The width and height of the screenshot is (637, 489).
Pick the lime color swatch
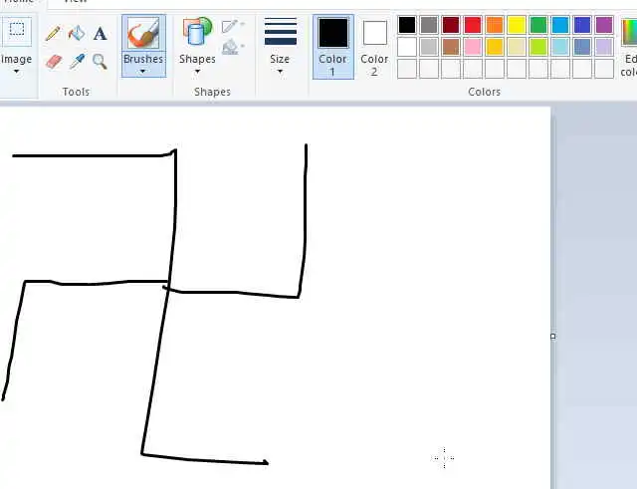[x=538, y=47]
